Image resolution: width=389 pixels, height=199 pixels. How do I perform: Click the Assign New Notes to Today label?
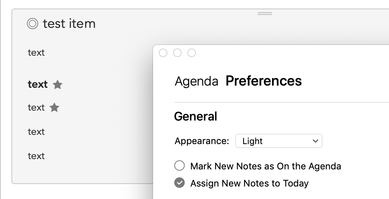pyautogui.click(x=249, y=183)
